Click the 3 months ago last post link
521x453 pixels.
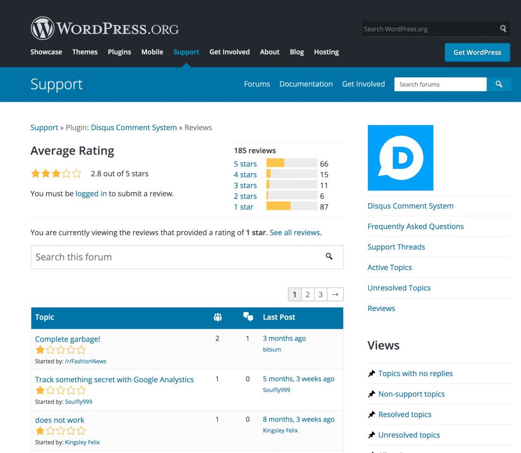tap(284, 338)
